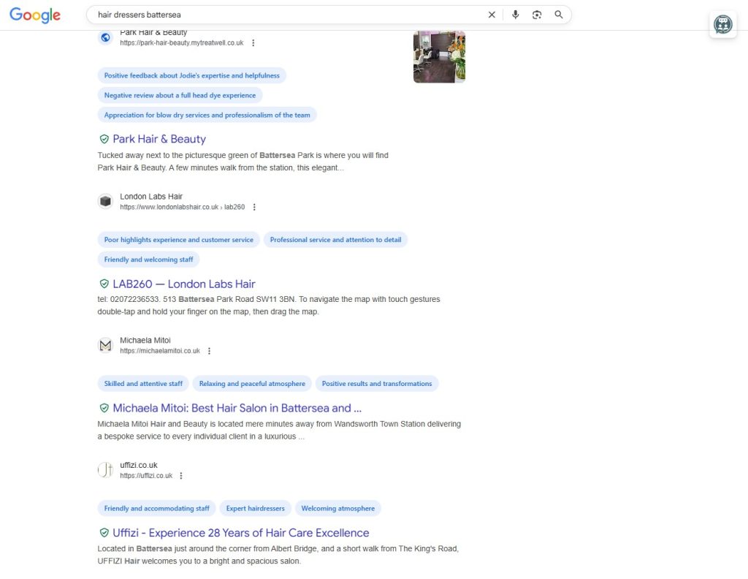Select 'Friendly and welcoming staff' chip
Image resolution: width=748 pixels, height=579 pixels.
click(148, 260)
